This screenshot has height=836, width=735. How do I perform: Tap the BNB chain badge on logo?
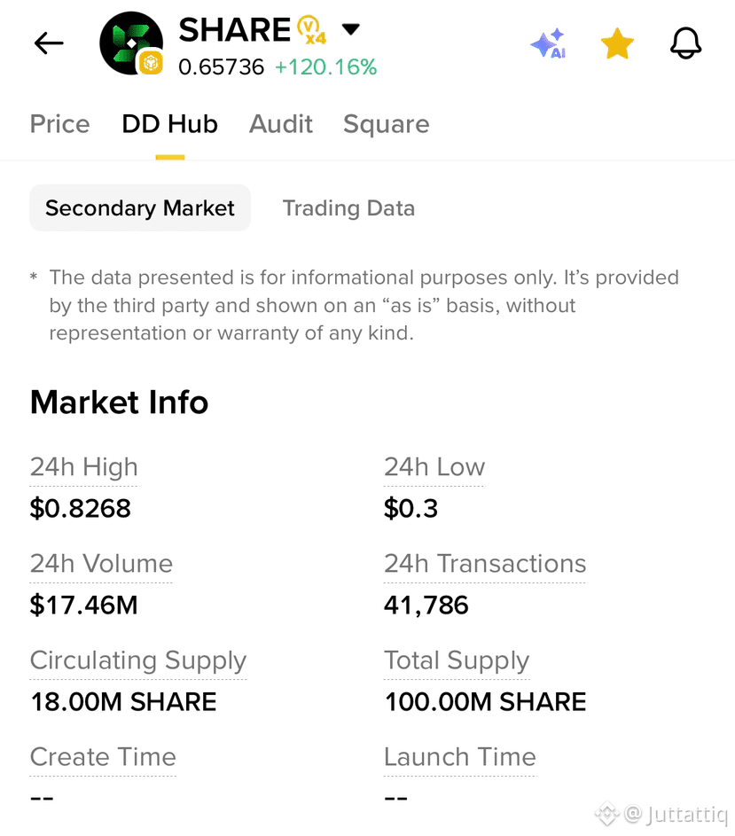(151, 64)
